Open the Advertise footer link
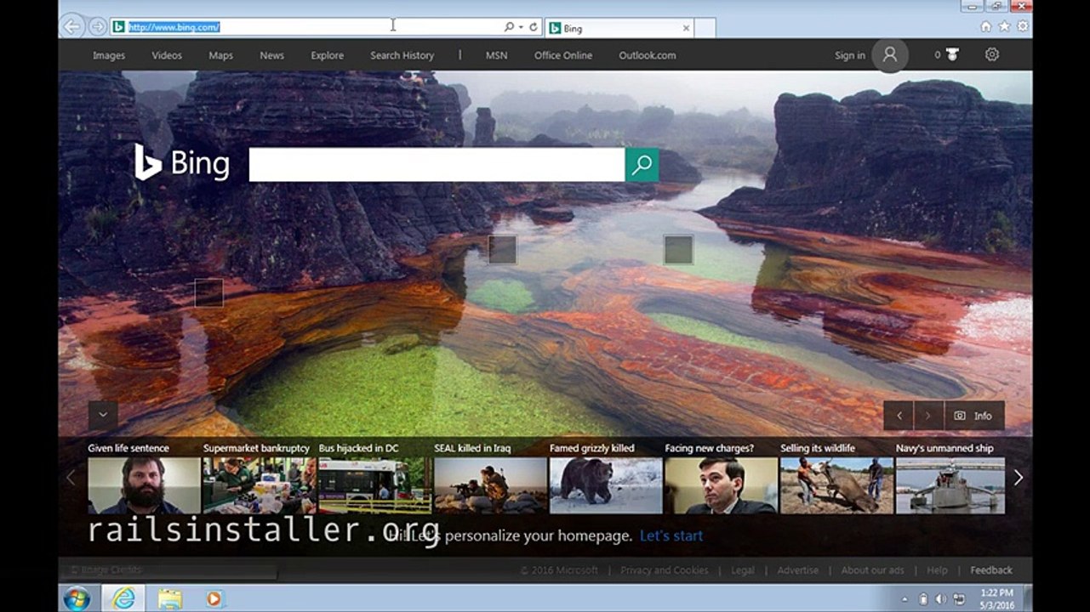Screen dimensions: 1090x612 (x=798, y=570)
